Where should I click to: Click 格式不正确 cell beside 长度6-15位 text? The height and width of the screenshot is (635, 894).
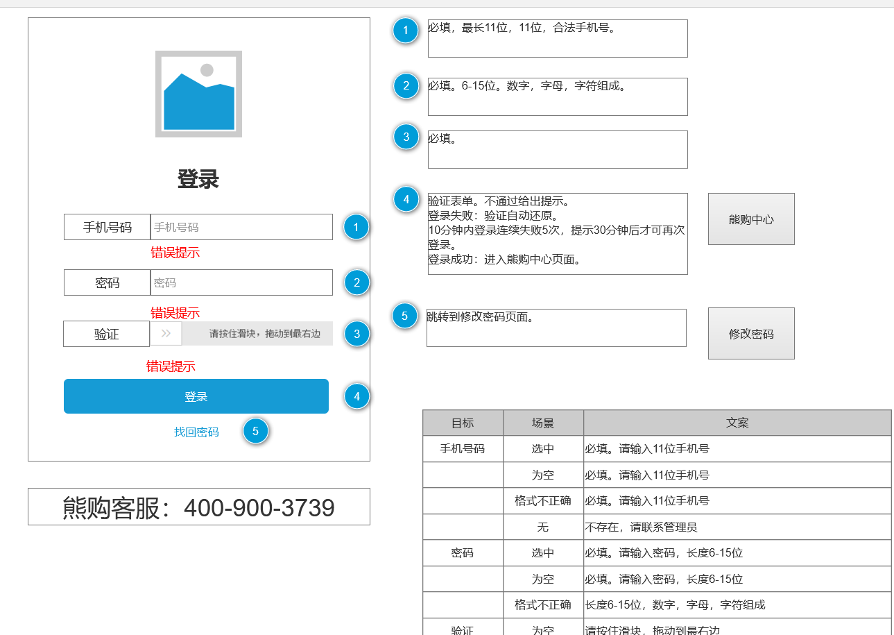[543, 604]
